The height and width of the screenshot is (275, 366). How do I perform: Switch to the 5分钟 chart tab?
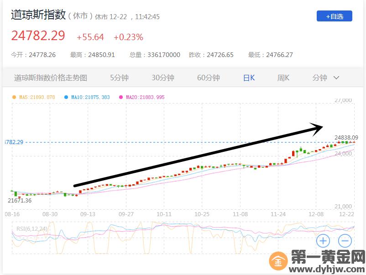tap(119, 78)
